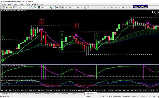Switch timeframe to H4
This screenshot has width=159, height=98.
123,7
